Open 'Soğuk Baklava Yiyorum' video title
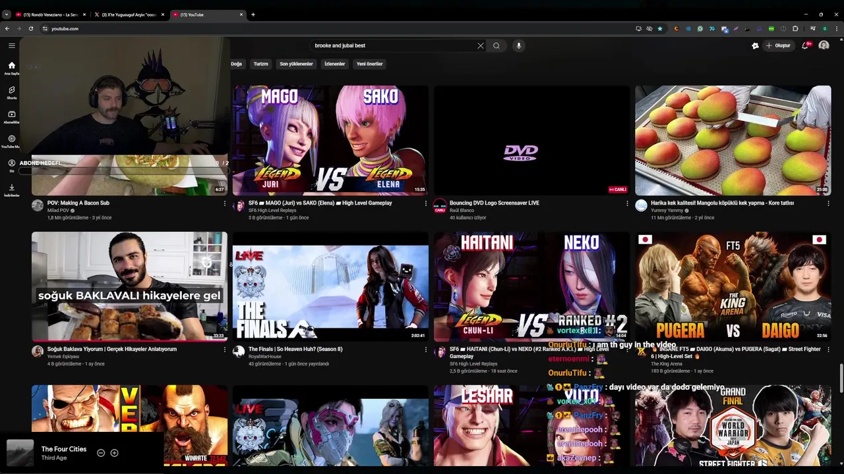 (x=112, y=349)
